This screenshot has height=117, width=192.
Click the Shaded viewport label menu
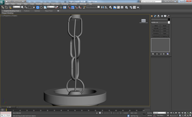point(14,16)
